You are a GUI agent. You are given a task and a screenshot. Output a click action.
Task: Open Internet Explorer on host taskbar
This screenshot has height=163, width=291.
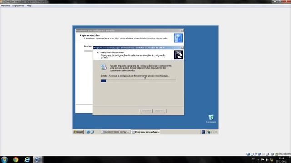click(27, 159)
